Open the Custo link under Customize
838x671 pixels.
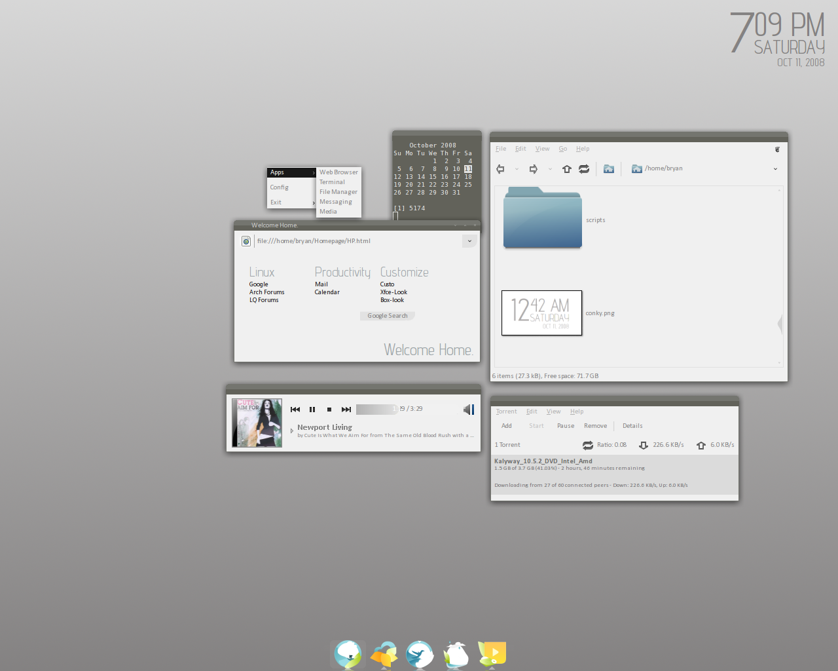coord(388,284)
